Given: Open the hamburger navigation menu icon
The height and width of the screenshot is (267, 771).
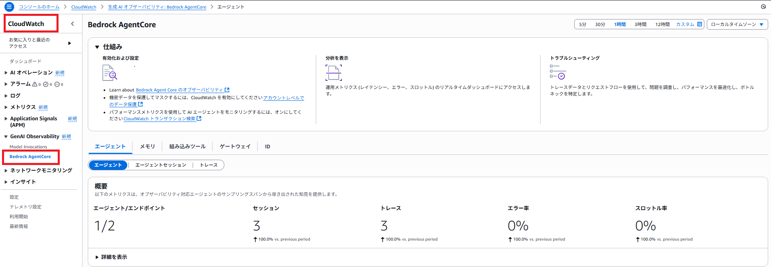Looking at the screenshot, I should click(x=9, y=7).
